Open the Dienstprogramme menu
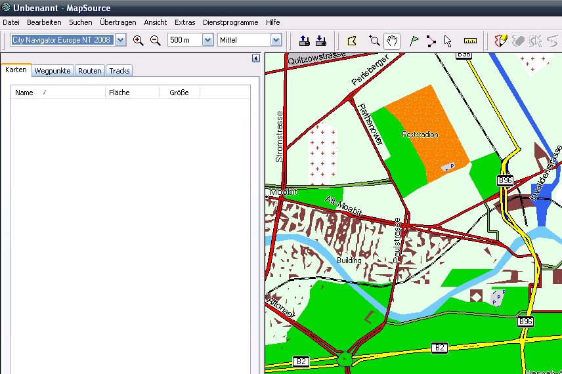This screenshot has width=562, height=374. tap(230, 22)
